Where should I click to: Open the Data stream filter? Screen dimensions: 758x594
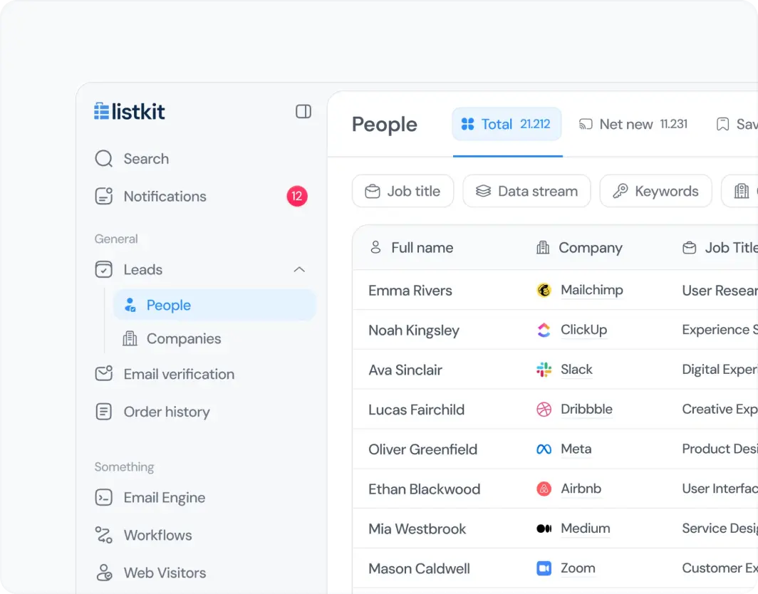[526, 191]
